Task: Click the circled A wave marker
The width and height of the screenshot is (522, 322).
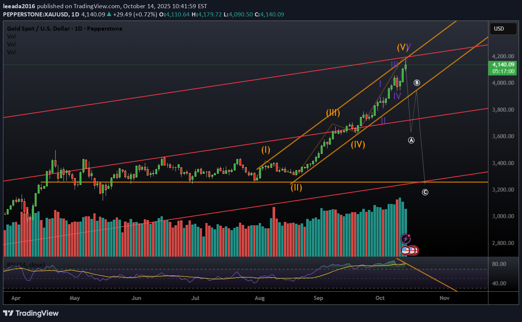Action: pyautogui.click(x=411, y=140)
